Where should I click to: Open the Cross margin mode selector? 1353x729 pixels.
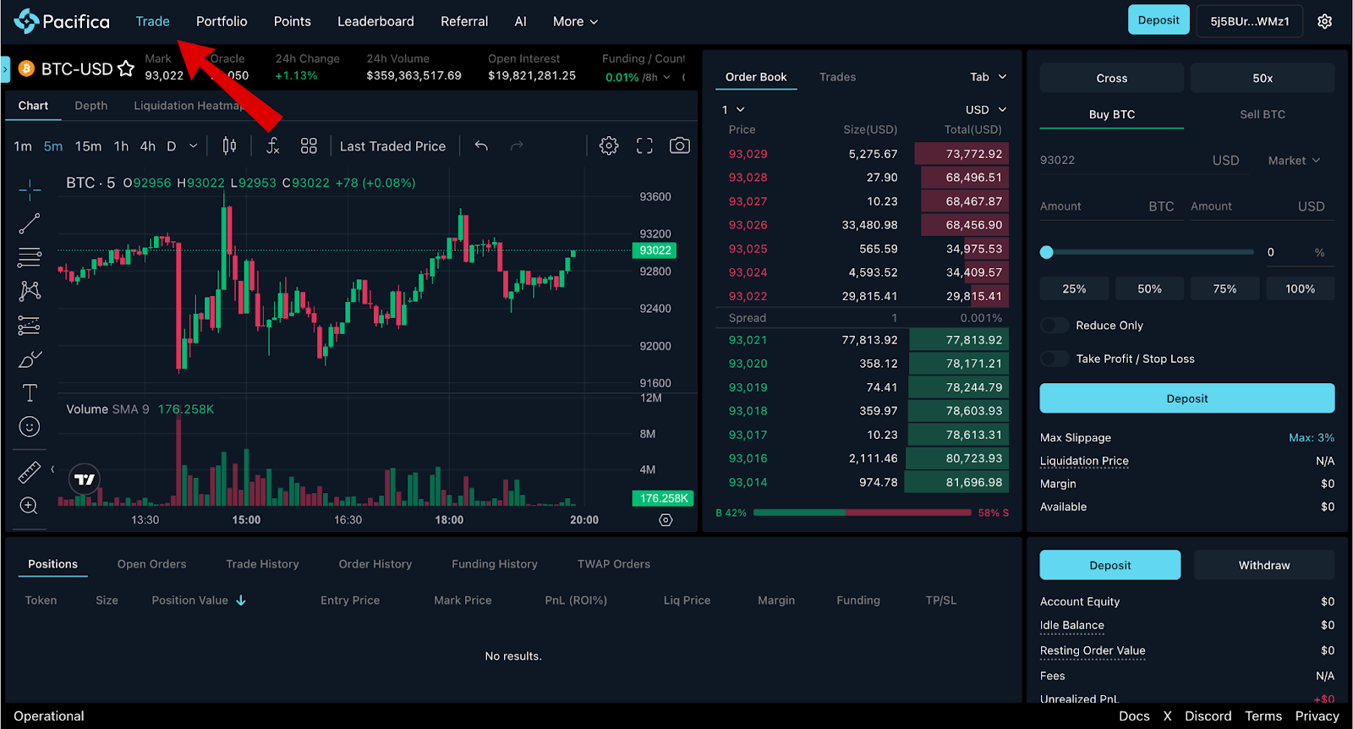coord(1111,78)
